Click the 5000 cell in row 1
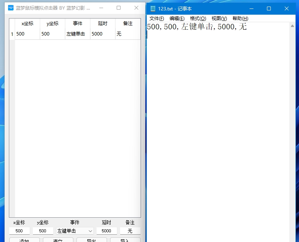Image resolution: width=299 pixels, height=242 pixels. coord(103,34)
